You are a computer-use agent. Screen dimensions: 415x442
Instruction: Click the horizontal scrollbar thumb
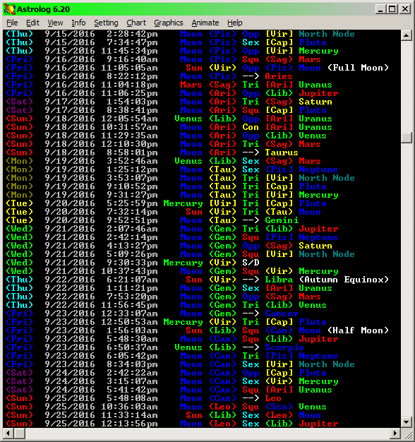[20, 433]
